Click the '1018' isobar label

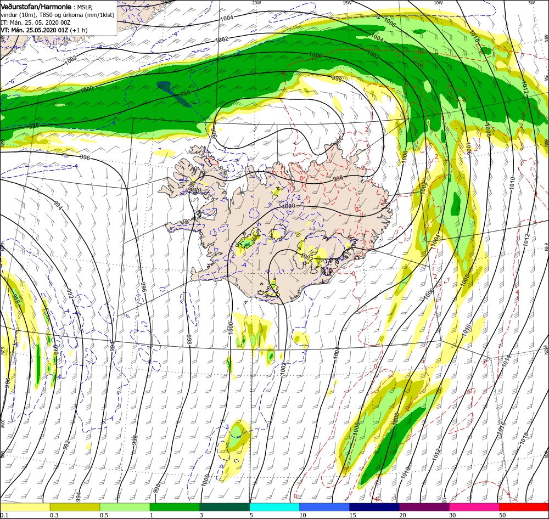(524, 438)
